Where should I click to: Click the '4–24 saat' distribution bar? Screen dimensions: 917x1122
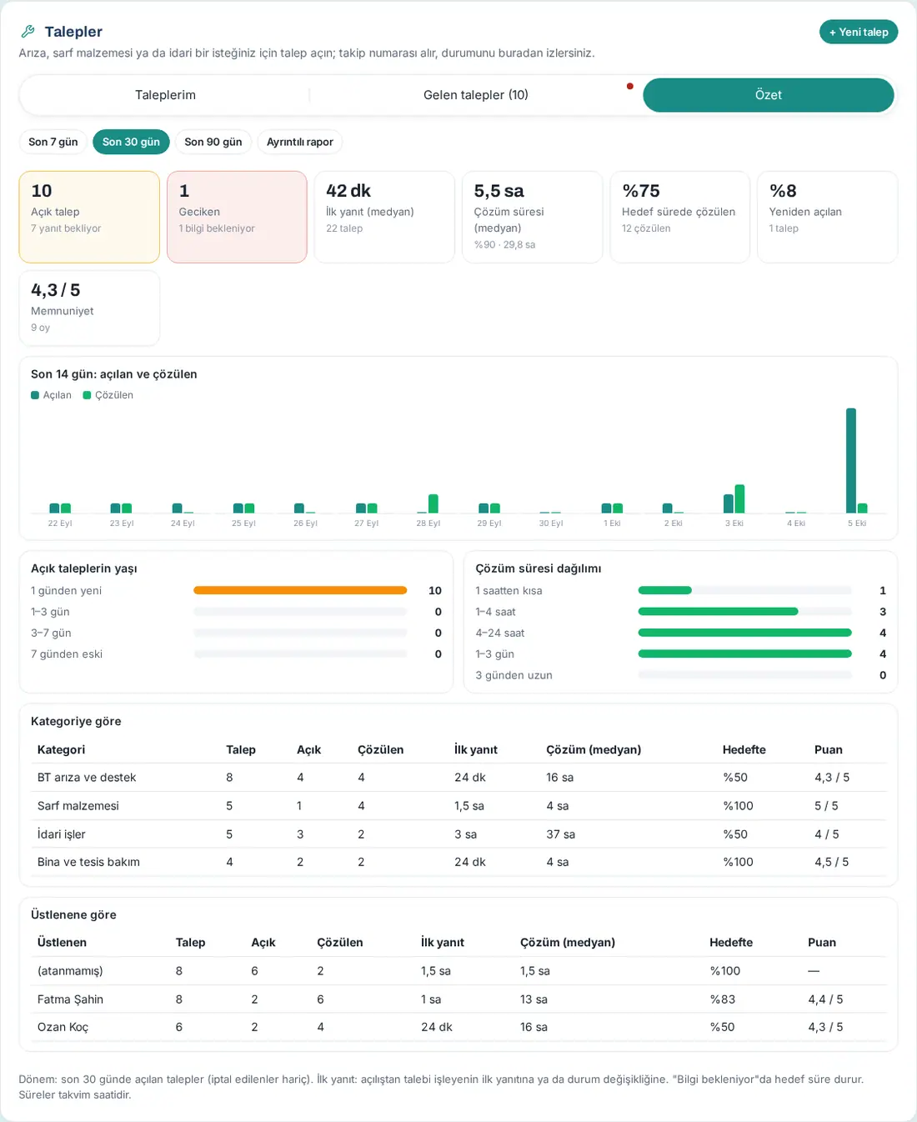(744, 633)
